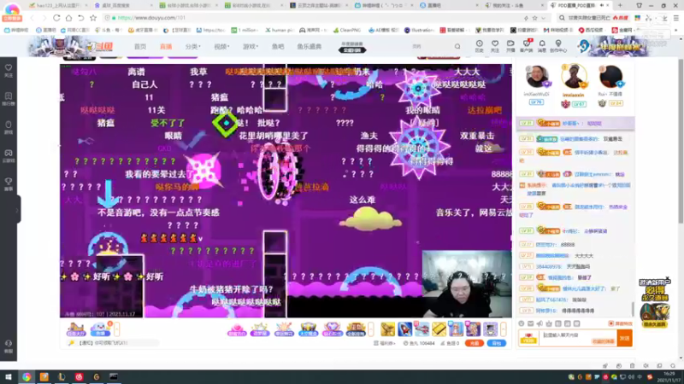Open 关注 heart icon in header

point(495,46)
